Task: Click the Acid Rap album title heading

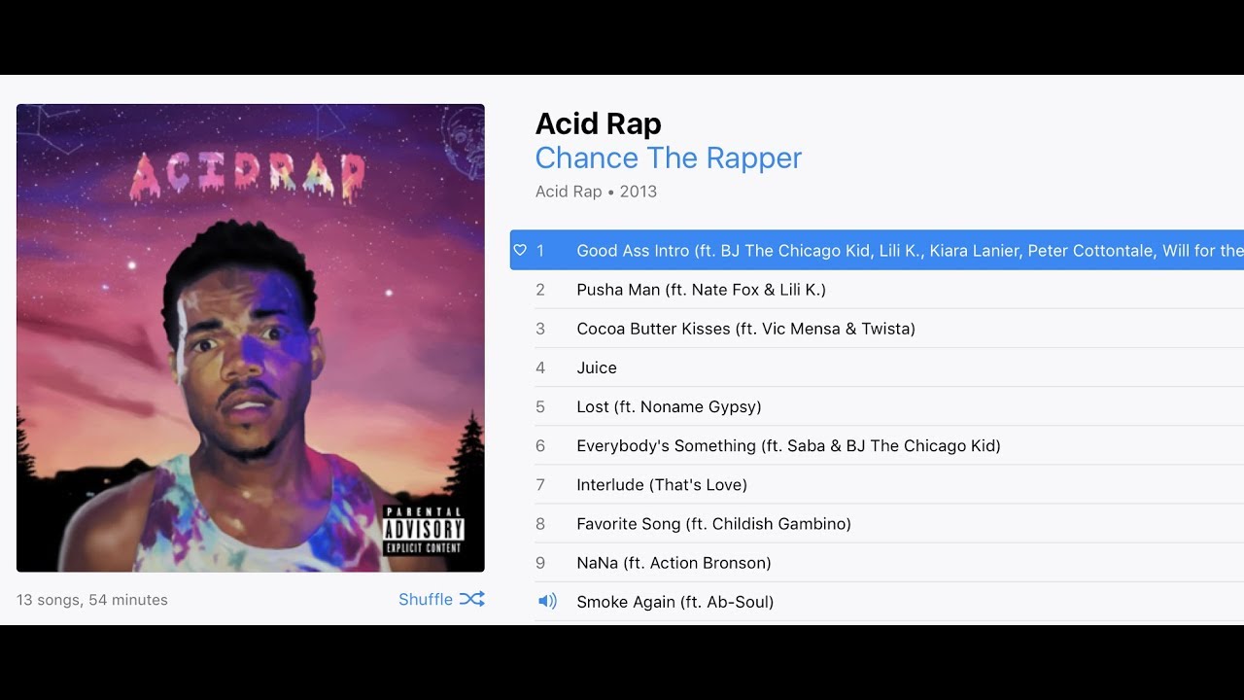Action: coord(599,123)
